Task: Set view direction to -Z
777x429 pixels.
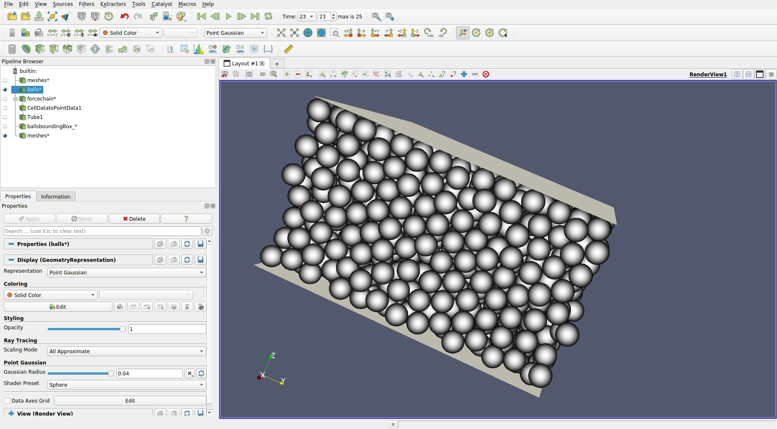Action: 415,33
